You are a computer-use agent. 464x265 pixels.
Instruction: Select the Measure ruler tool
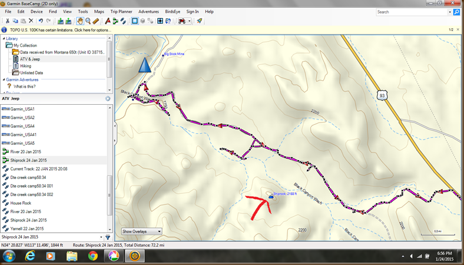click(x=95, y=21)
